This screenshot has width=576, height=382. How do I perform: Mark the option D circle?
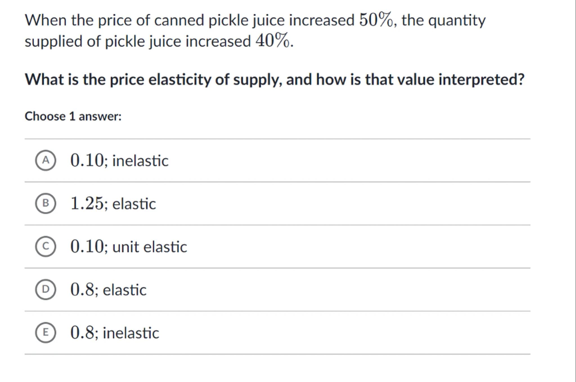click(46, 290)
